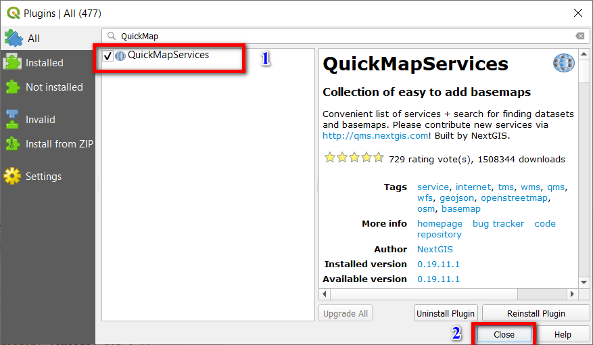Screen dimensions: 593x345
Task: Click the Installed green puzzle icon
Action: tap(12, 62)
